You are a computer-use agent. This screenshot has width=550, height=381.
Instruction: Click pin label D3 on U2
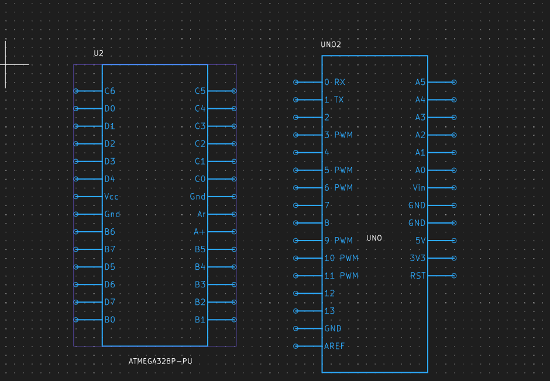click(x=110, y=162)
